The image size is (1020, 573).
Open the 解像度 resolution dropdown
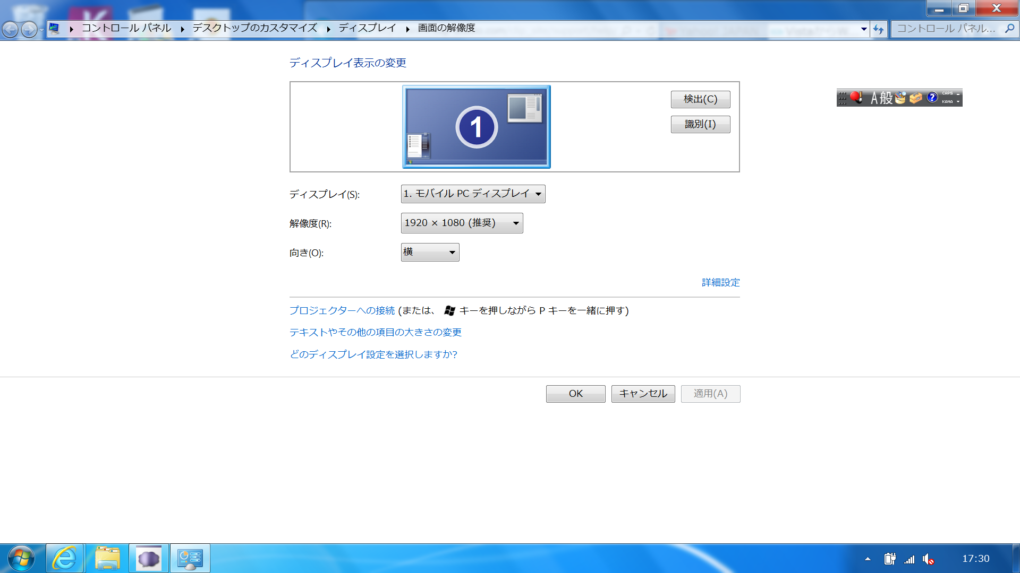click(x=462, y=223)
